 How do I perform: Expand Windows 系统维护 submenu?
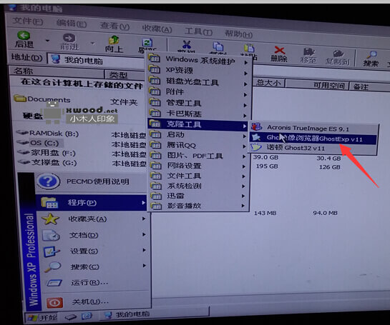(x=198, y=59)
